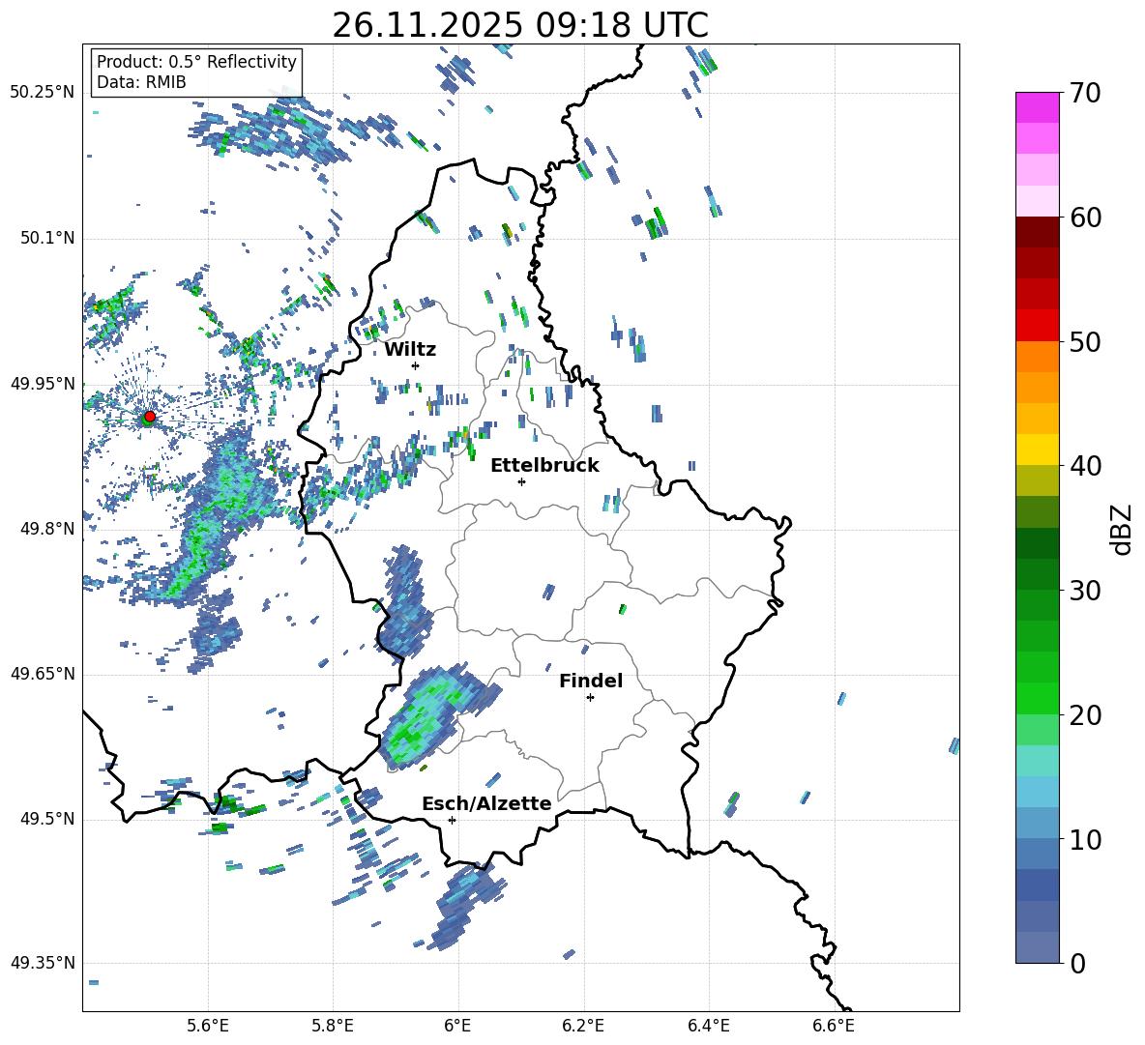1145x1045 pixels.
Task: Click the 26.11.2025 09:18 UTC title
Action: point(520,25)
